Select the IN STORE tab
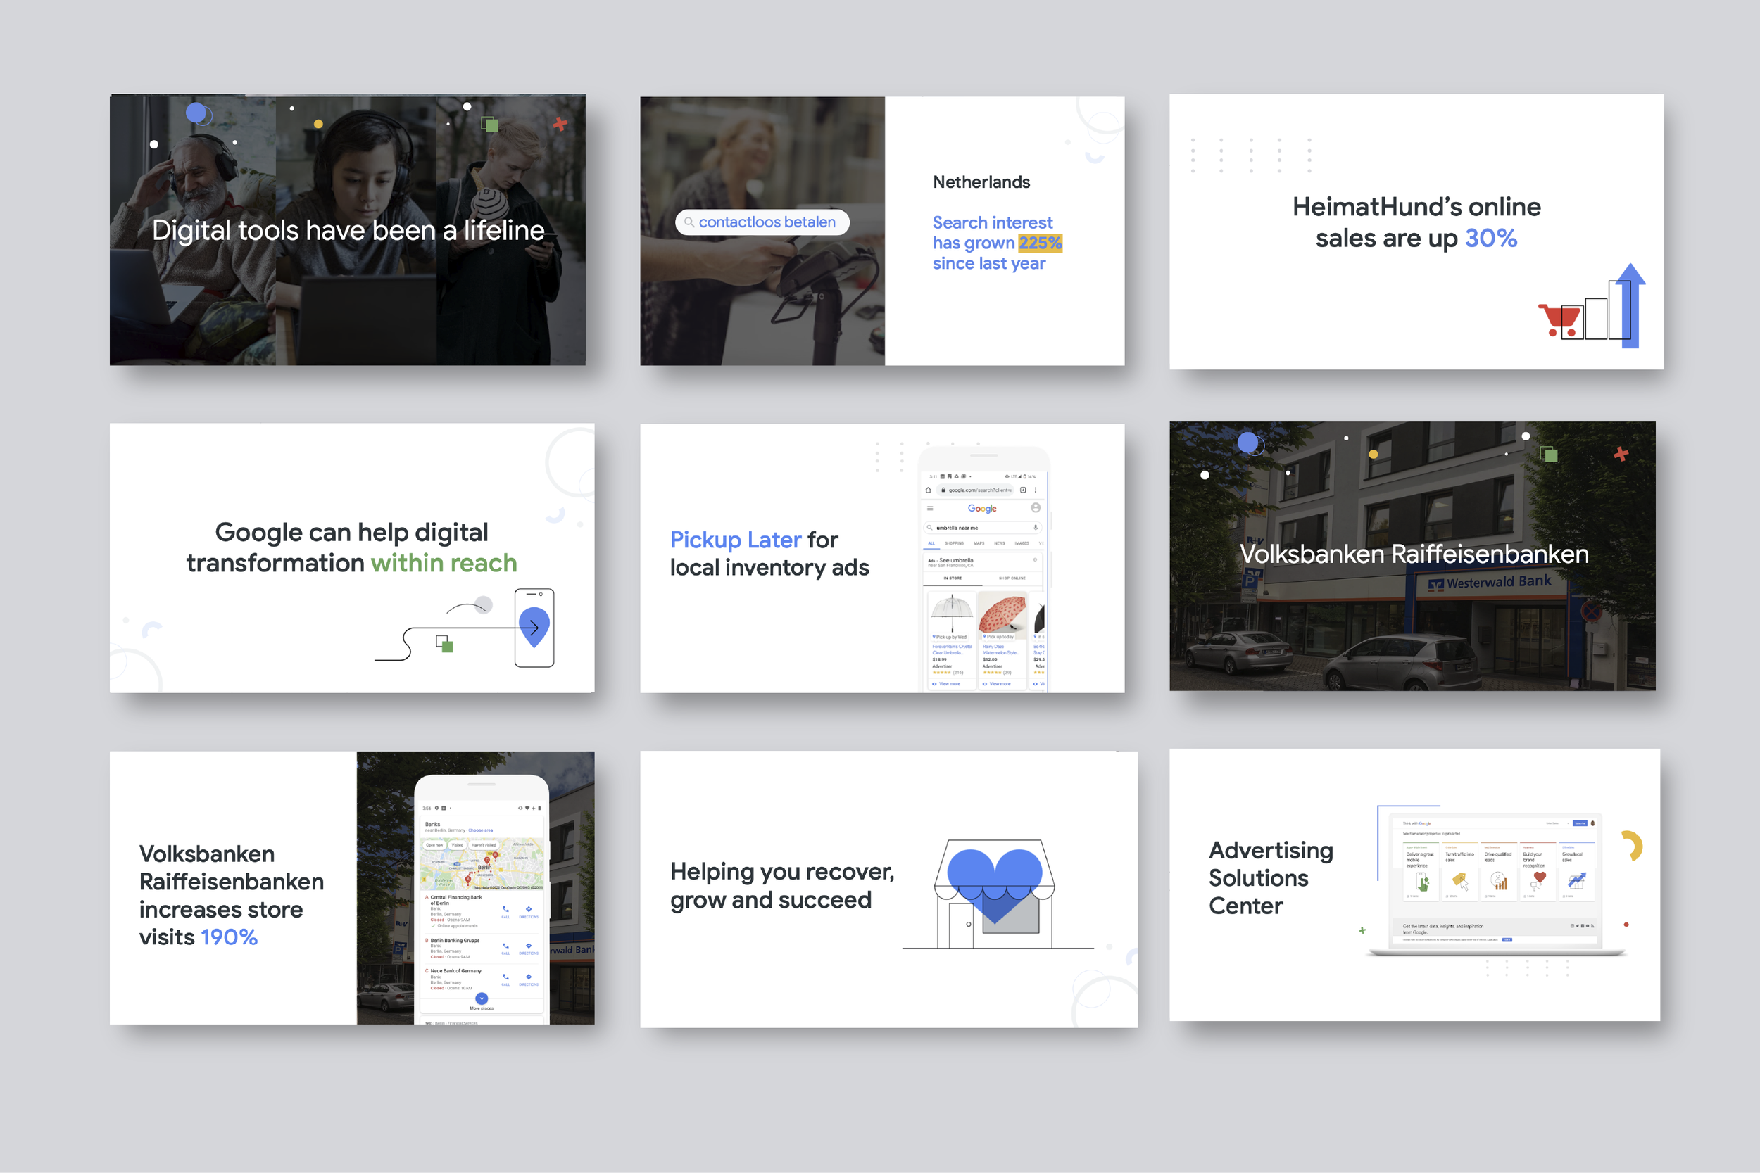 [x=953, y=578]
